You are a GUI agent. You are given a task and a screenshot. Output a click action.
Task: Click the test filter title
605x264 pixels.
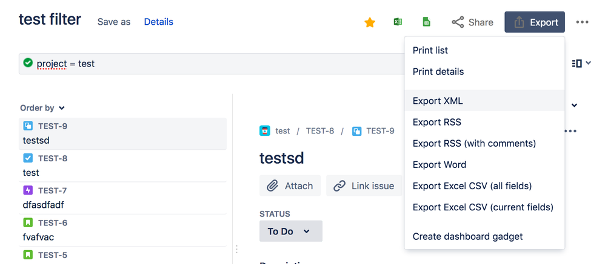point(50,19)
